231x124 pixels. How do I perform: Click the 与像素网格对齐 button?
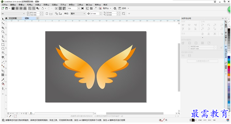click(202, 61)
